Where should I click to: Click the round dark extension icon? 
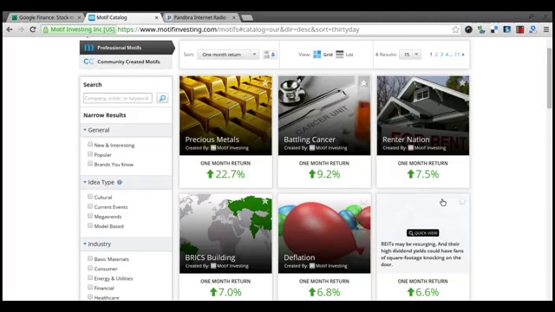pos(468,29)
